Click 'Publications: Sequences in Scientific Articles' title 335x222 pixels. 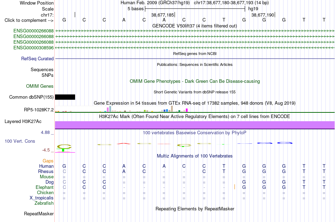click(x=195, y=64)
